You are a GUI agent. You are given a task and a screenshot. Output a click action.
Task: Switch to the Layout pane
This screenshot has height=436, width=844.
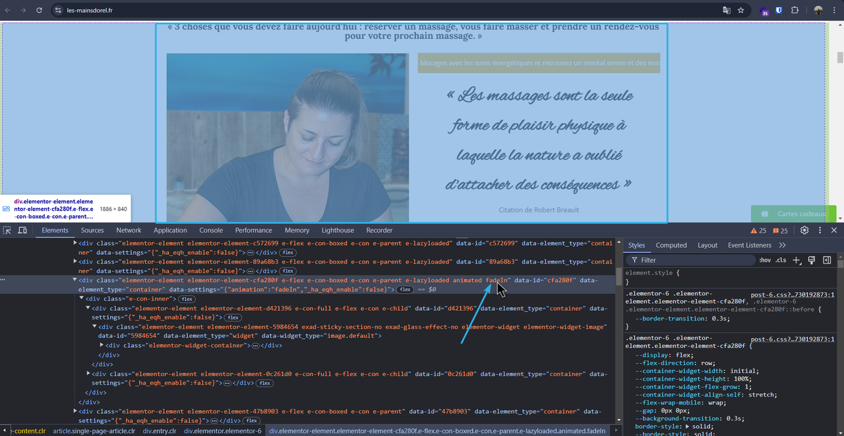pos(708,245)
